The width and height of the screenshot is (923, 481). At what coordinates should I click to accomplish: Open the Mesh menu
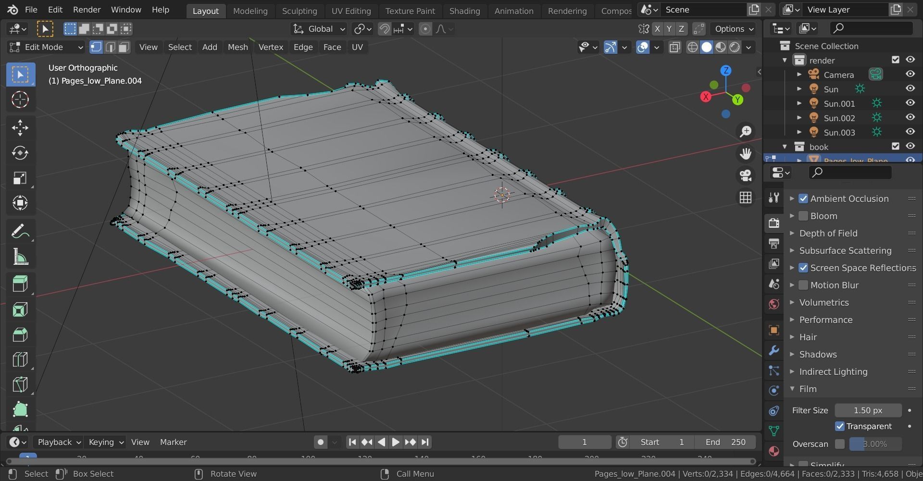tap(237, 47)
